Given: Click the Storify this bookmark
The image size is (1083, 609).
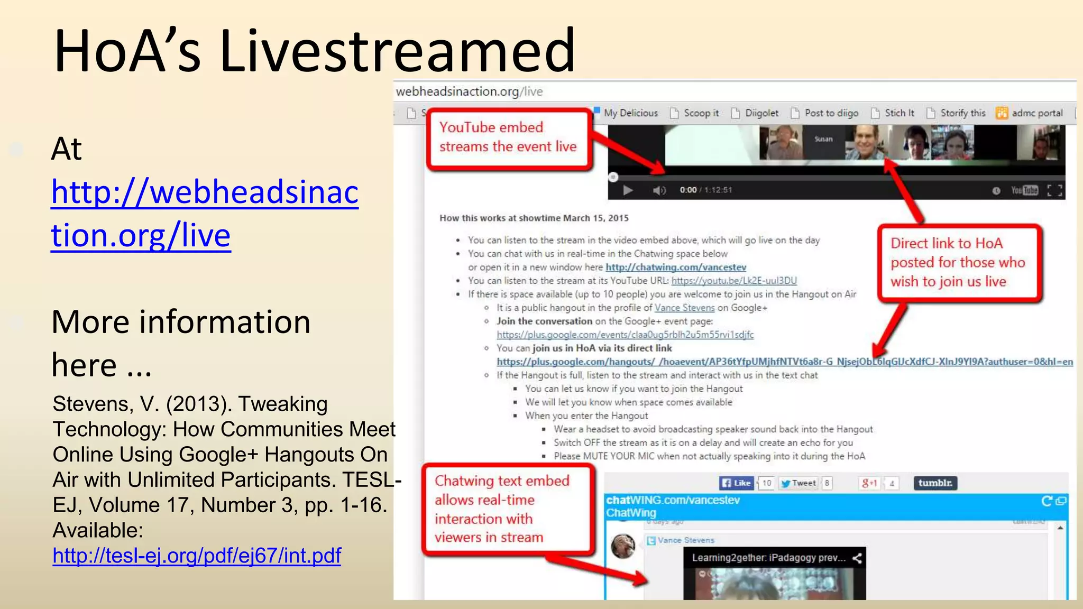Looking at the screenshot, I should (956, 113).
